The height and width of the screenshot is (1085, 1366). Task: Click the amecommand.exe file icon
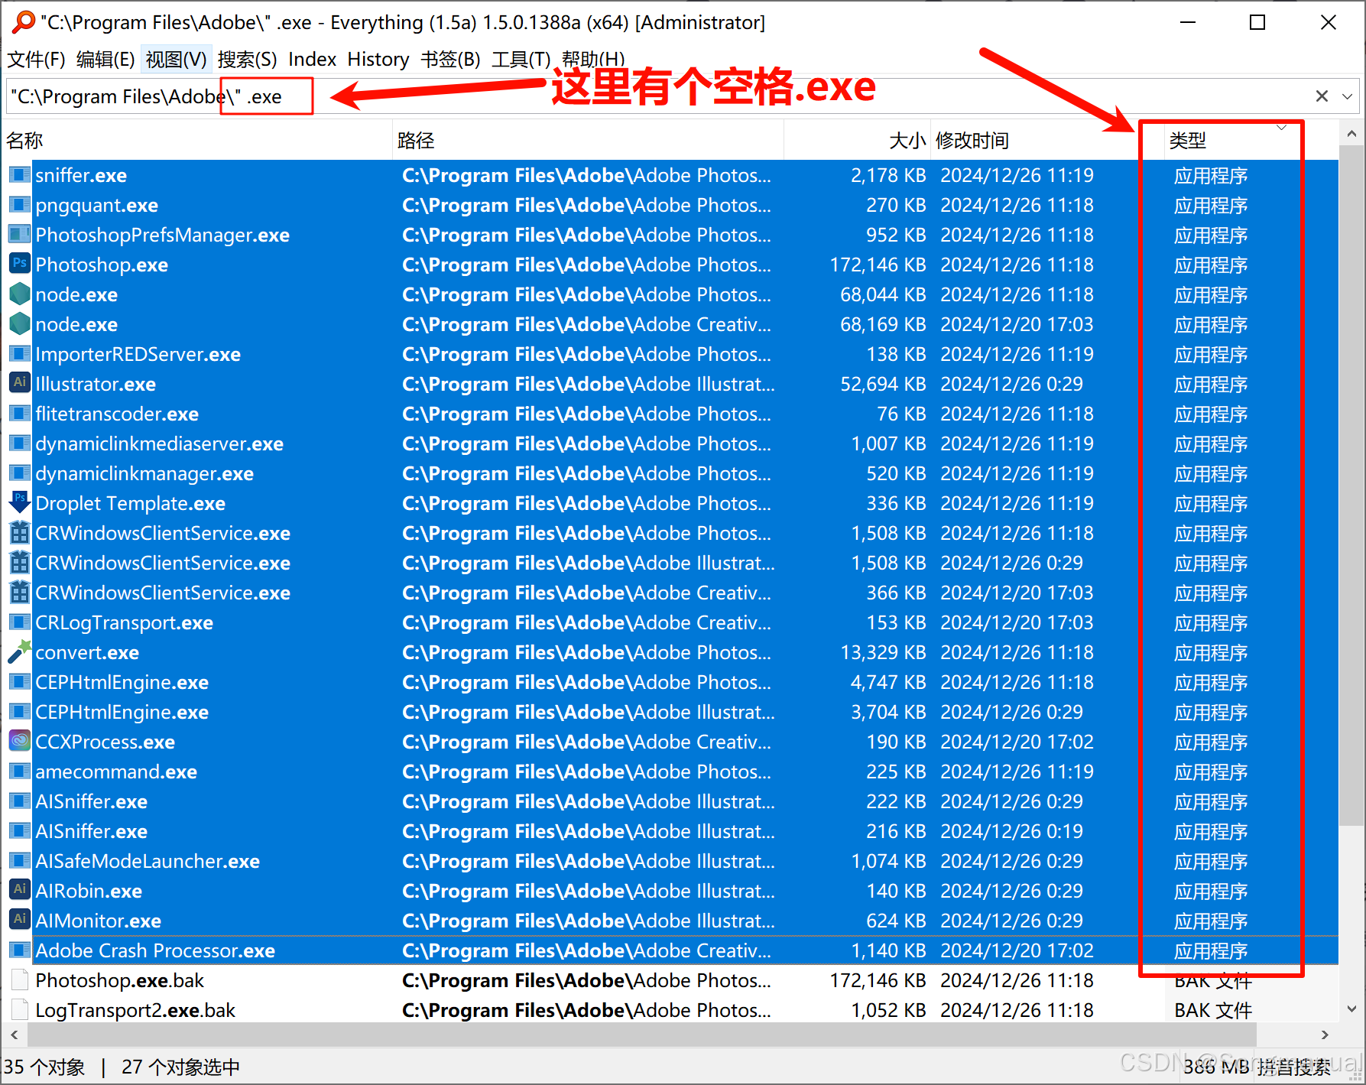(x=20, y=772)
